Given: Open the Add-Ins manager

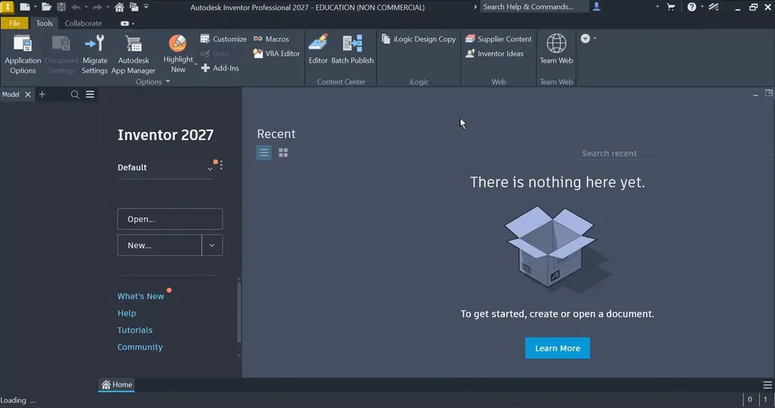Looking at the screenshot, I should pos(220,68).
